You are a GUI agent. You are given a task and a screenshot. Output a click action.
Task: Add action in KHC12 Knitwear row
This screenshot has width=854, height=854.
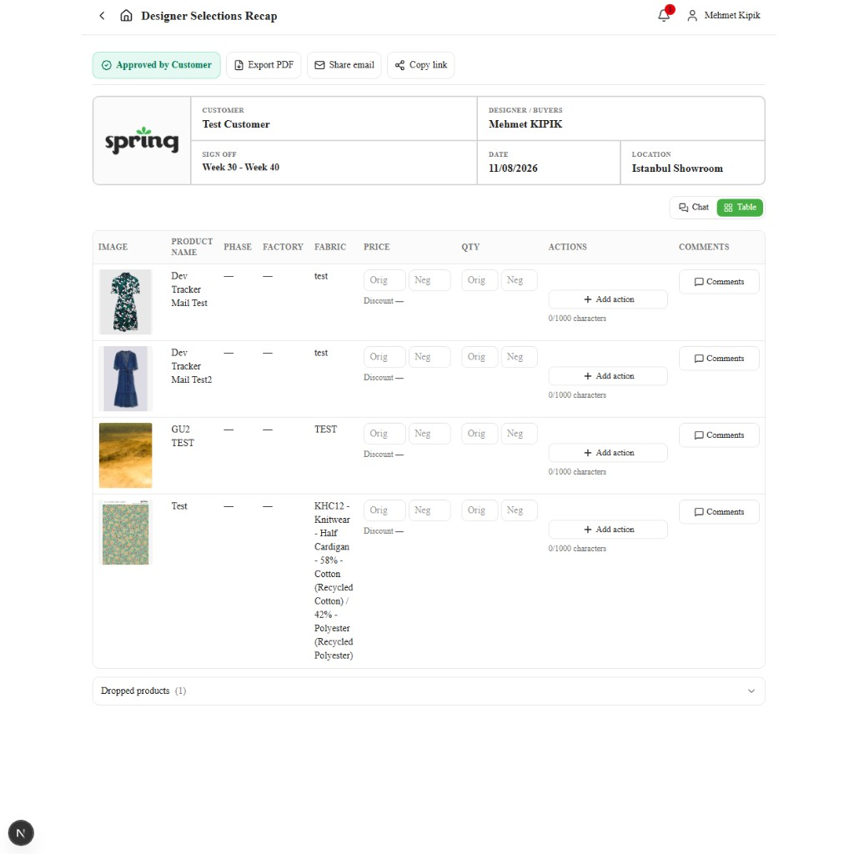click(608, 530)
